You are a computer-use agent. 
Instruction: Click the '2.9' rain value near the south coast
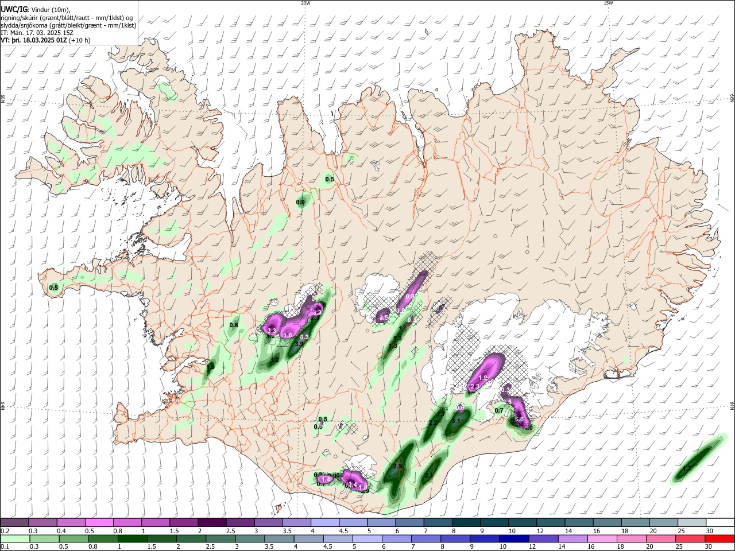397,465
